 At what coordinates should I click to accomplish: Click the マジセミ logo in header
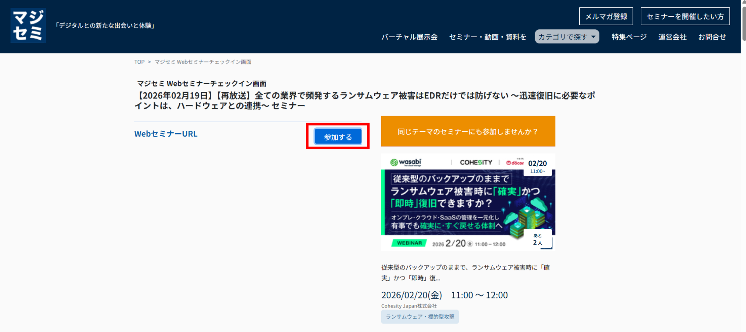tap(28, 26)
